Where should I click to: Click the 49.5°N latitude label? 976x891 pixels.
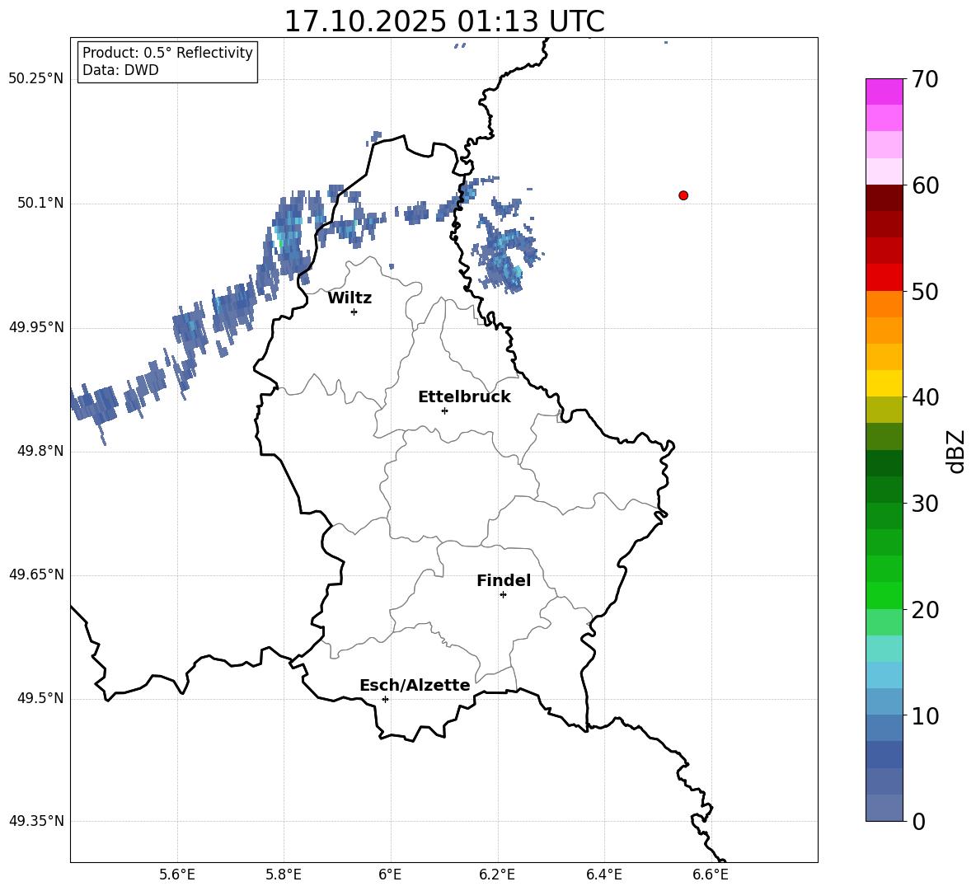pyautogui.click(x=40, y=698)
